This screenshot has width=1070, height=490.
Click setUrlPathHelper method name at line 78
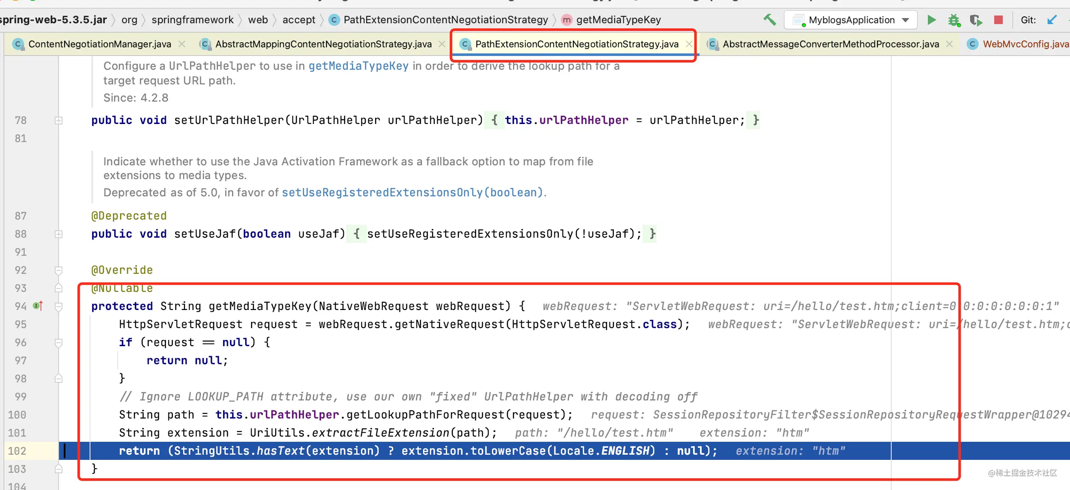coord(229,120)
